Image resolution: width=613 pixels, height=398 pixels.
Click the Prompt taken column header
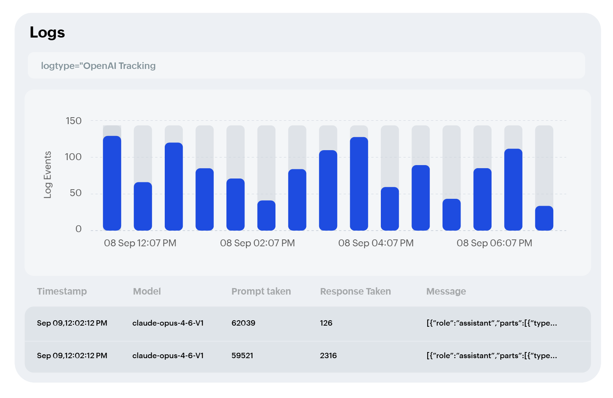pyautogui.click(x=261, y=292)
